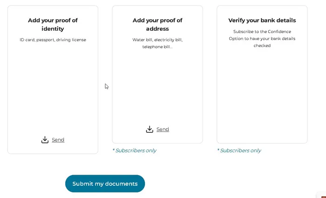The image size is (326, 198).
Task: Click the upload icon under proof of identity
Action: pos(45,140)
